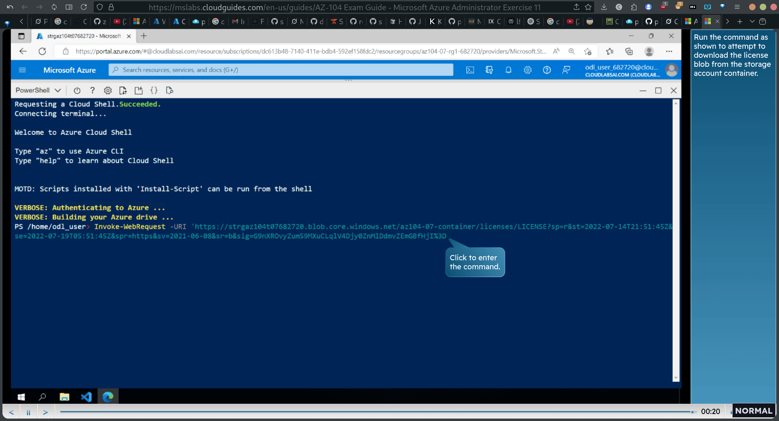The height and width of the screenshot is (421, 779).
Task: Click the mslabs.cloudguides.com URL bar
Action: [345, 7]
